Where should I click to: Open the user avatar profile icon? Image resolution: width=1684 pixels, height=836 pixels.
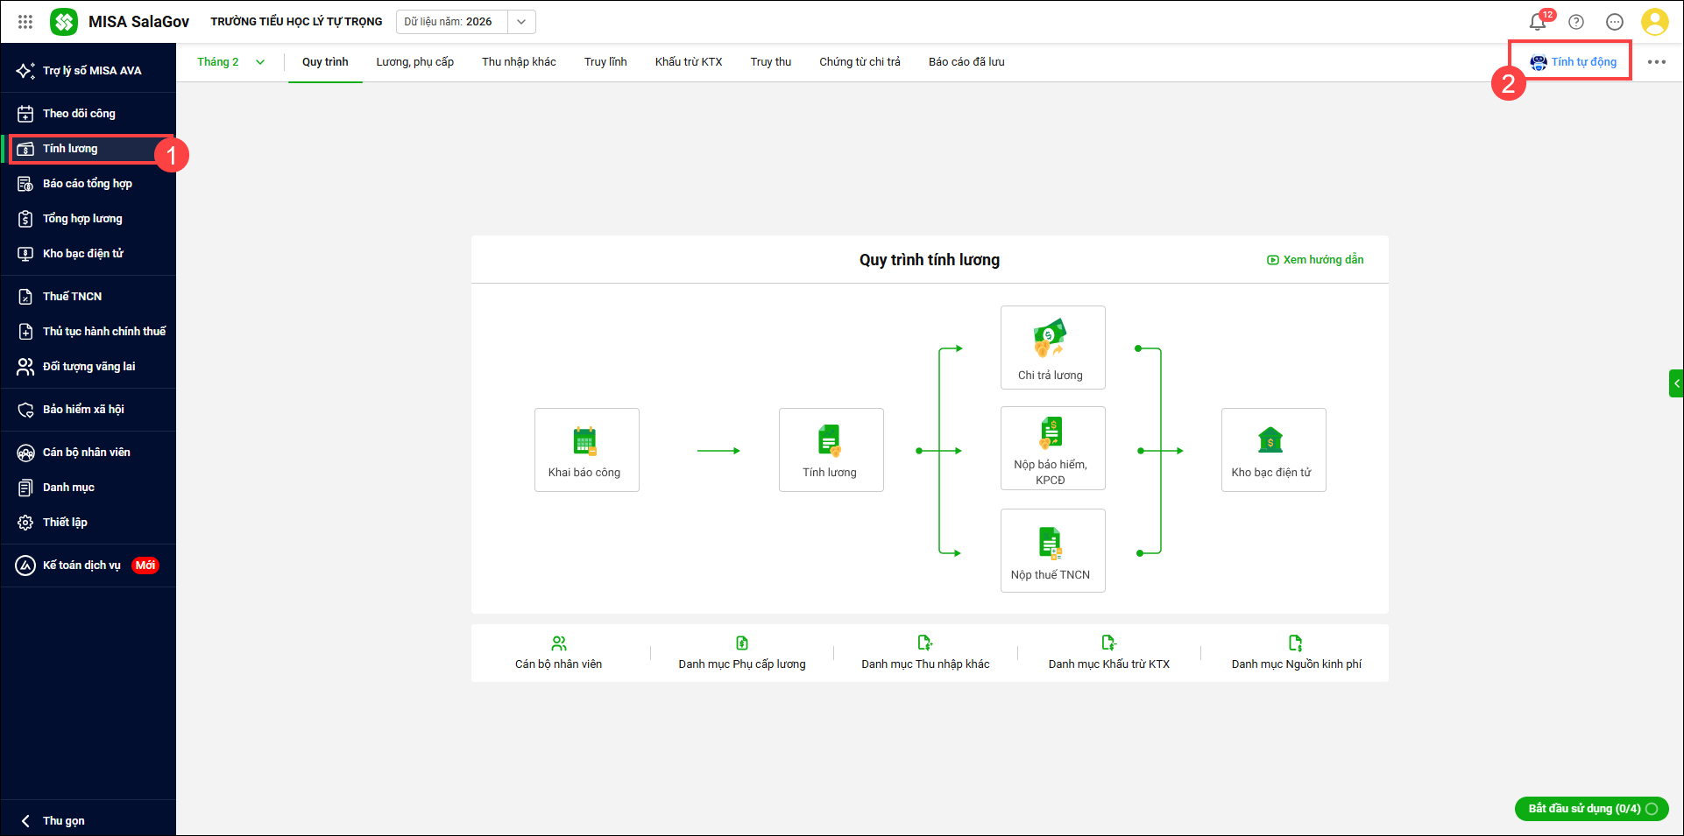(x=1654, y=22)
